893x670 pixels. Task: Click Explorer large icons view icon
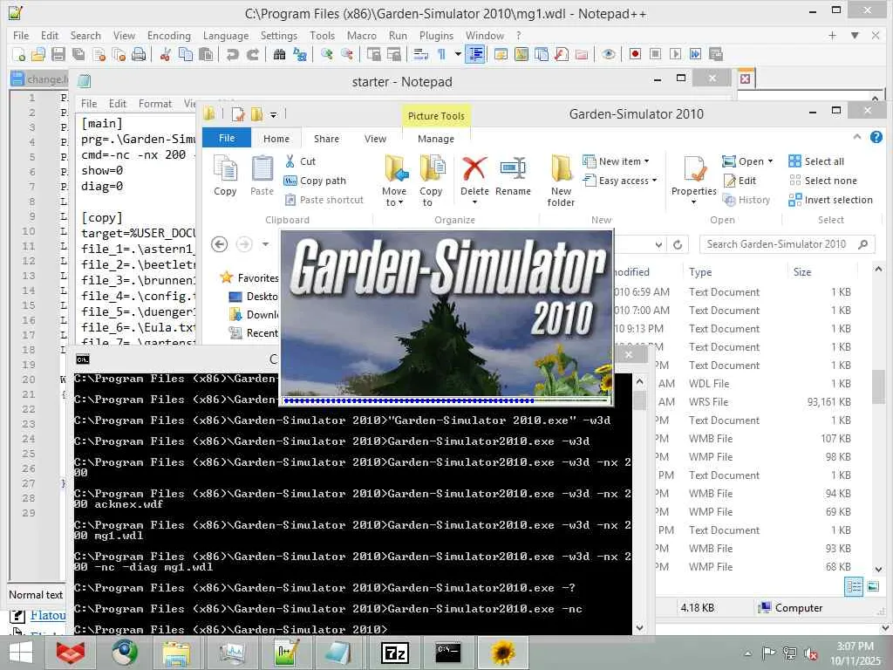pos(873,585)
